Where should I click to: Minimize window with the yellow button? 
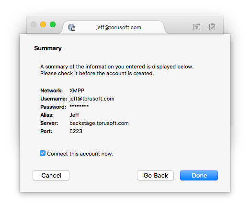43,24
